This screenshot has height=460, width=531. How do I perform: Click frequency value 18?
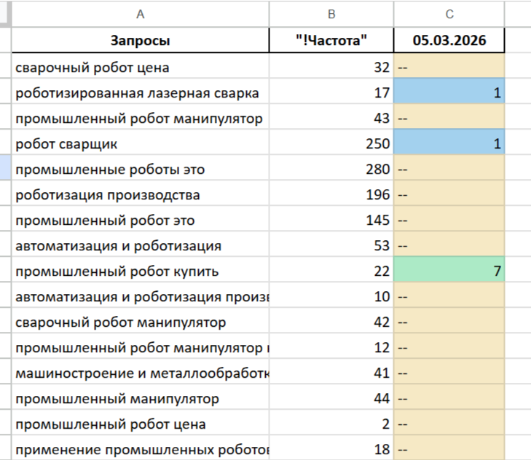pos(382,450)
